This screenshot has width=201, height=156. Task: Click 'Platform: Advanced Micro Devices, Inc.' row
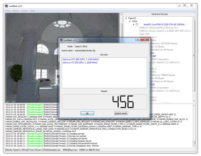pos(159,27)
